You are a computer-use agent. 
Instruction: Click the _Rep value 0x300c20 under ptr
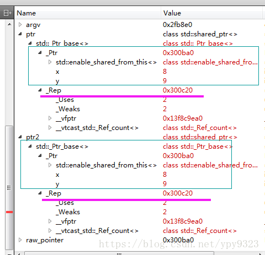click(178, 90)
